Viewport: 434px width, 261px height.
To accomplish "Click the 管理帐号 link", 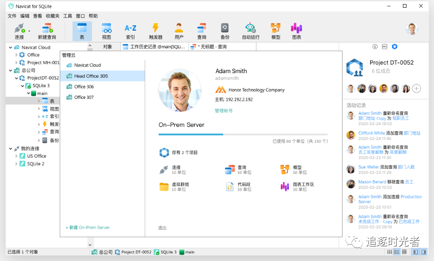I will pos(224,111).
